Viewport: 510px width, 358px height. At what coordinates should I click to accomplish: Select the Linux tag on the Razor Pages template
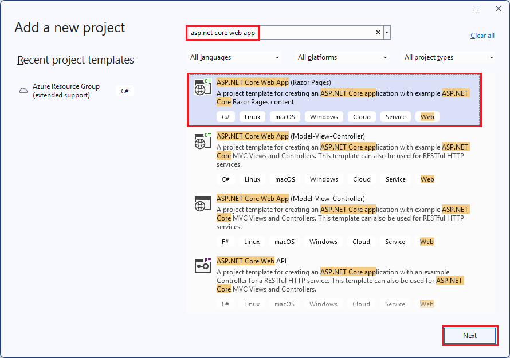pyautogui.click(x=252, y=116)
